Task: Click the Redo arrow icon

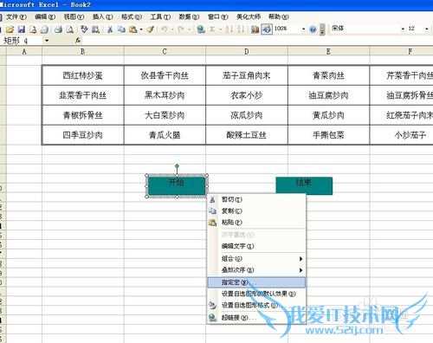Action: coord(181,29)
